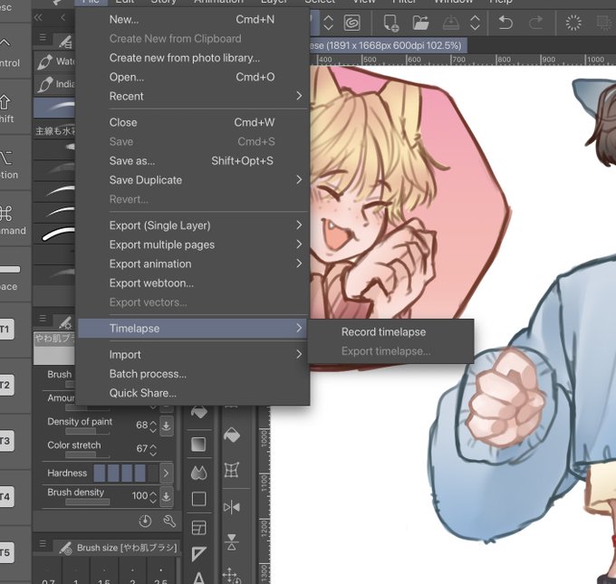Select the Gradient tool icon

pos(198,445)
